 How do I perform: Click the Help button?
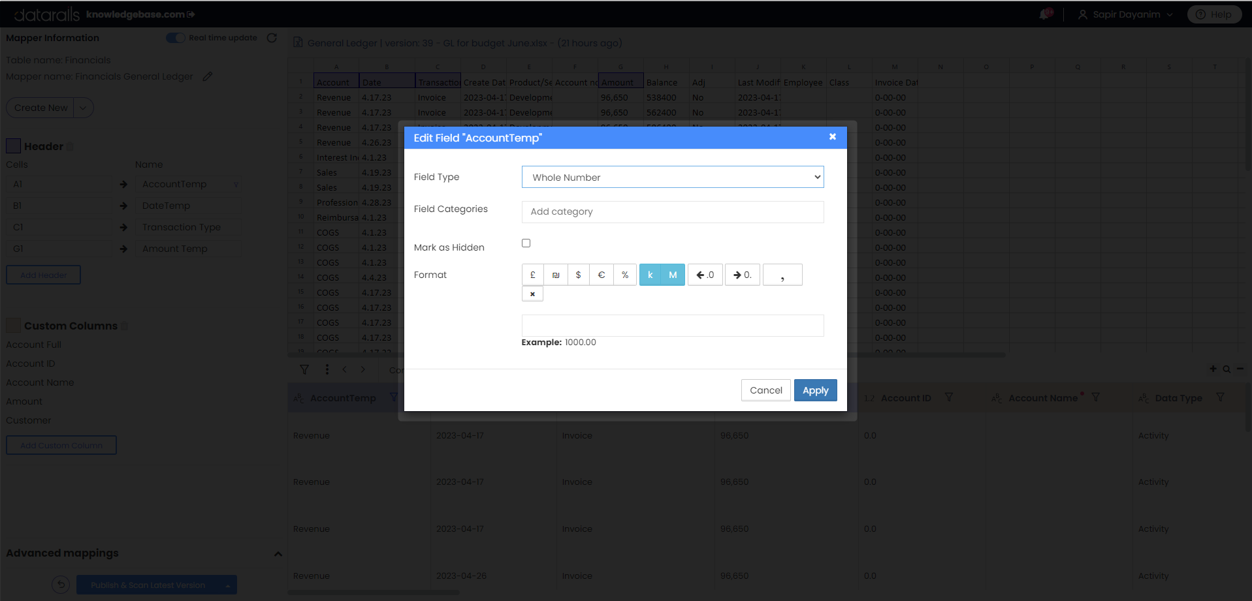pyautogui.click(x=1214, y=14)
